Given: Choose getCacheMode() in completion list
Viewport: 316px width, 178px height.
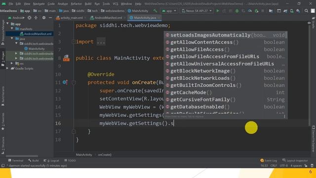Looking at the screenshot, I should pos(225,92).
